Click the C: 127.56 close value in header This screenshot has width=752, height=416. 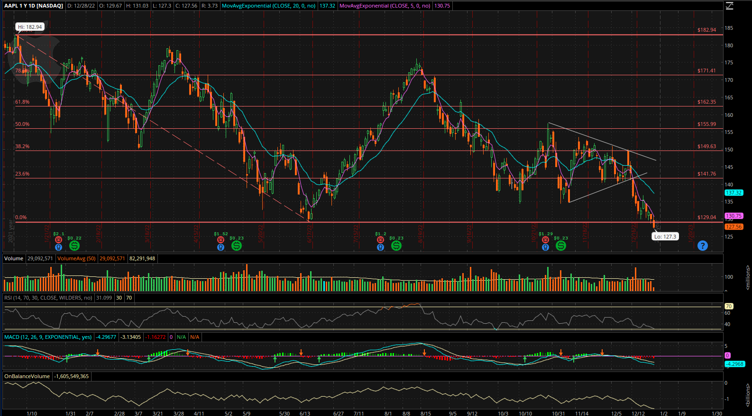point(186,6)
